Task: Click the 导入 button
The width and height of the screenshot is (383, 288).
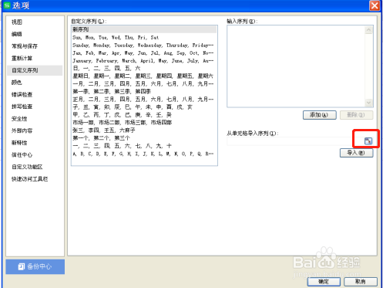Action: pyautogui.click(x=356, y=153)
